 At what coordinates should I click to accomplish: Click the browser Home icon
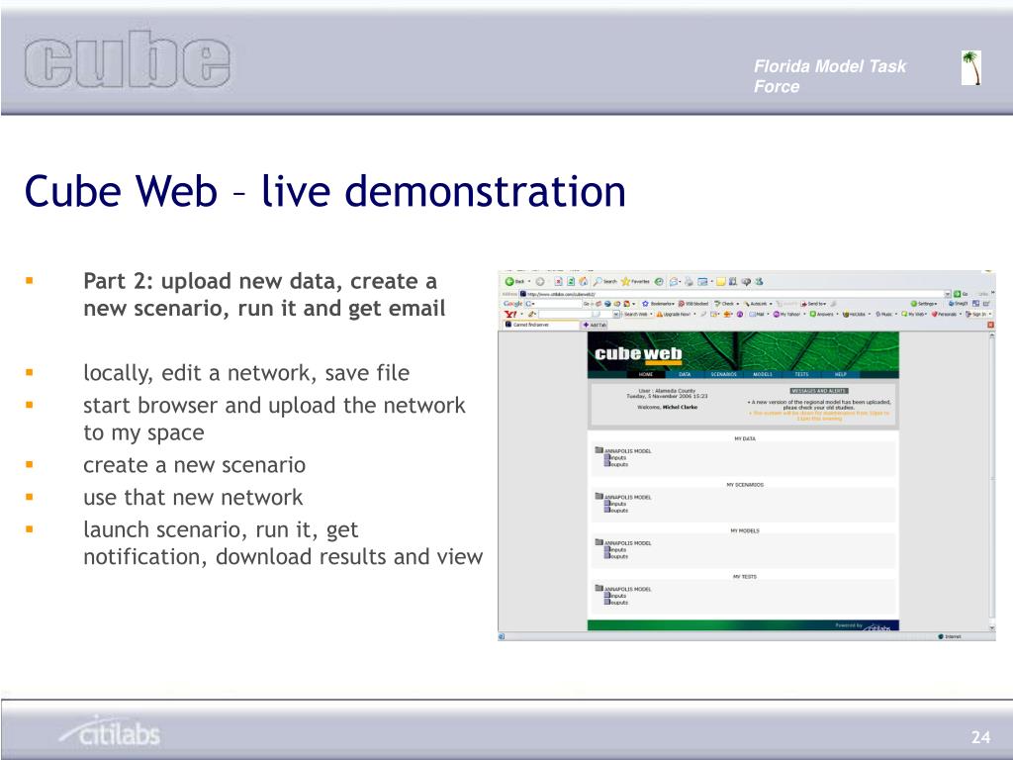(x=583, y=282)
